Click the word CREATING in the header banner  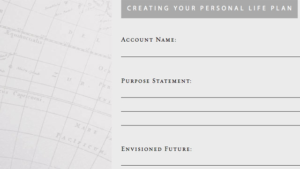(x=148, y=8)
